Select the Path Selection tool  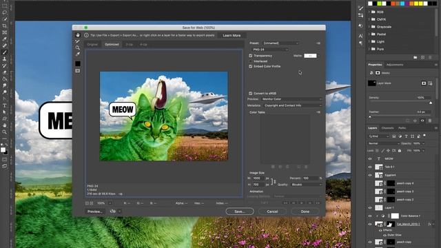(5, 112)
